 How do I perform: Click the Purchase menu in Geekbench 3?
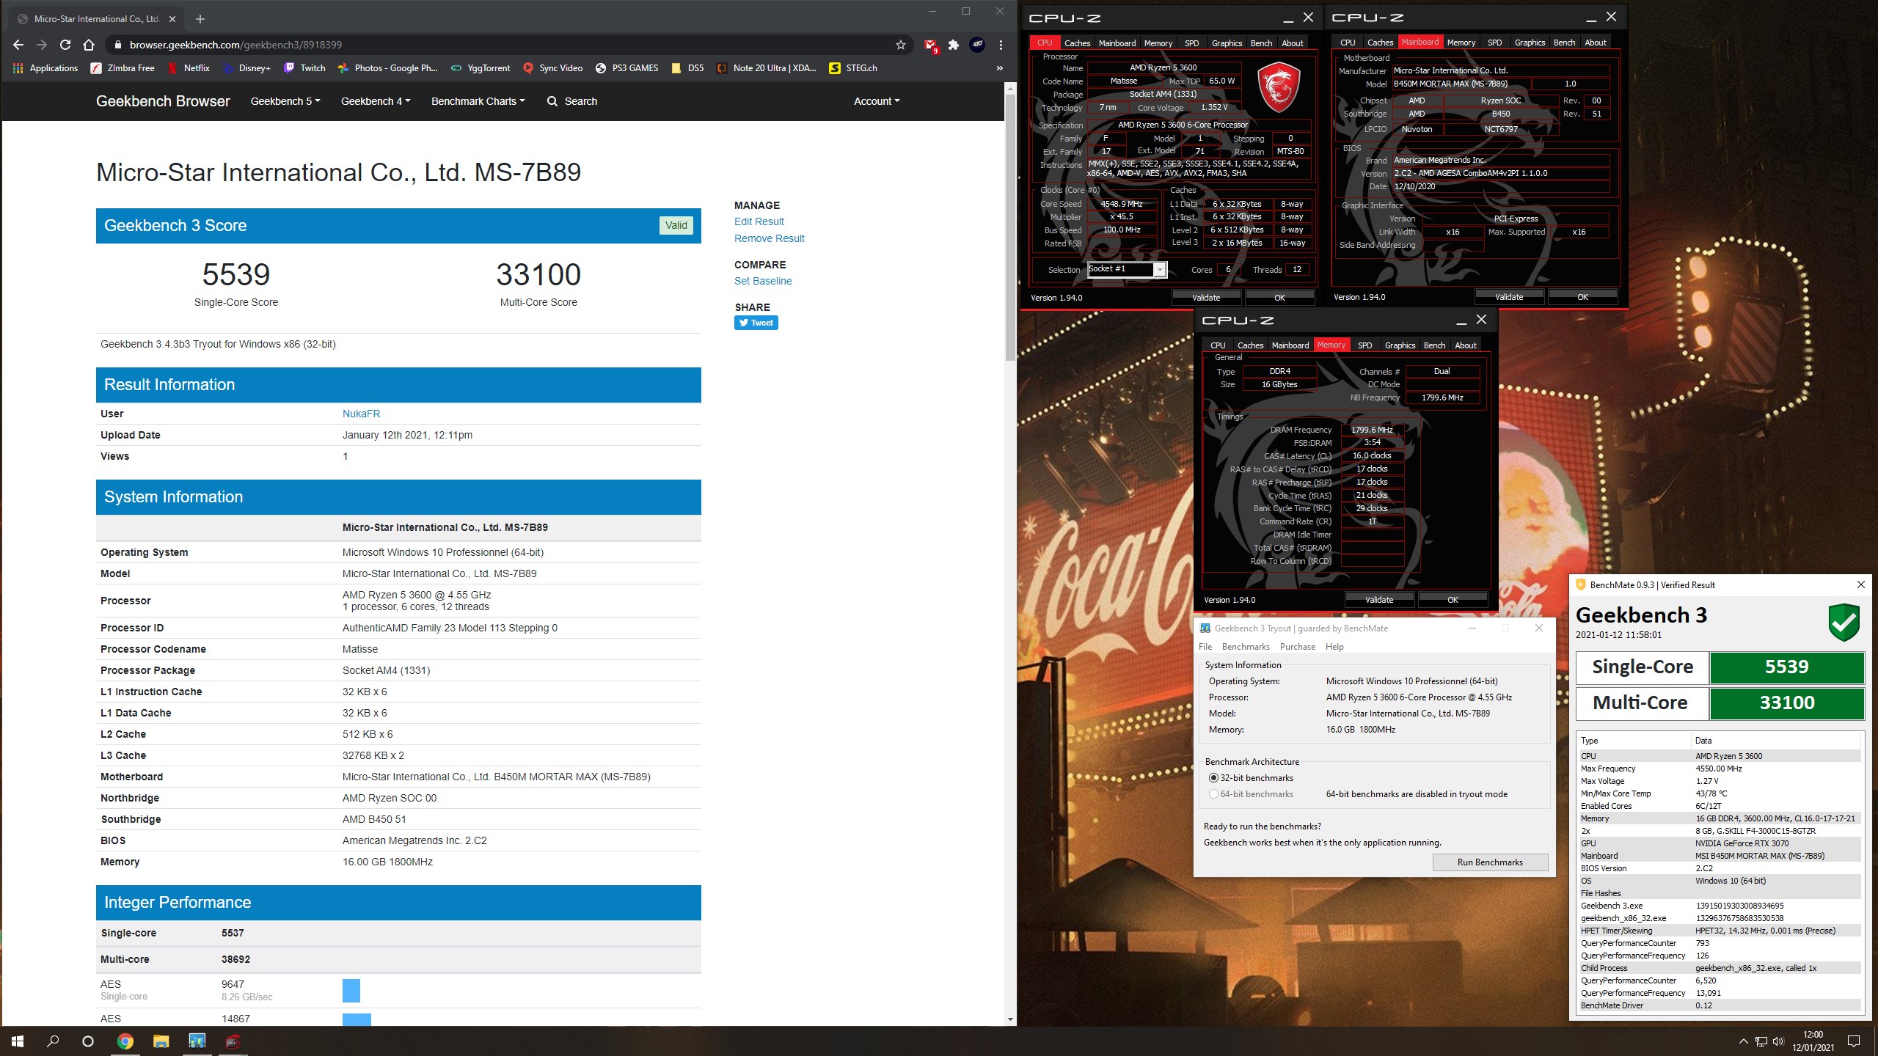[1297, 647]
